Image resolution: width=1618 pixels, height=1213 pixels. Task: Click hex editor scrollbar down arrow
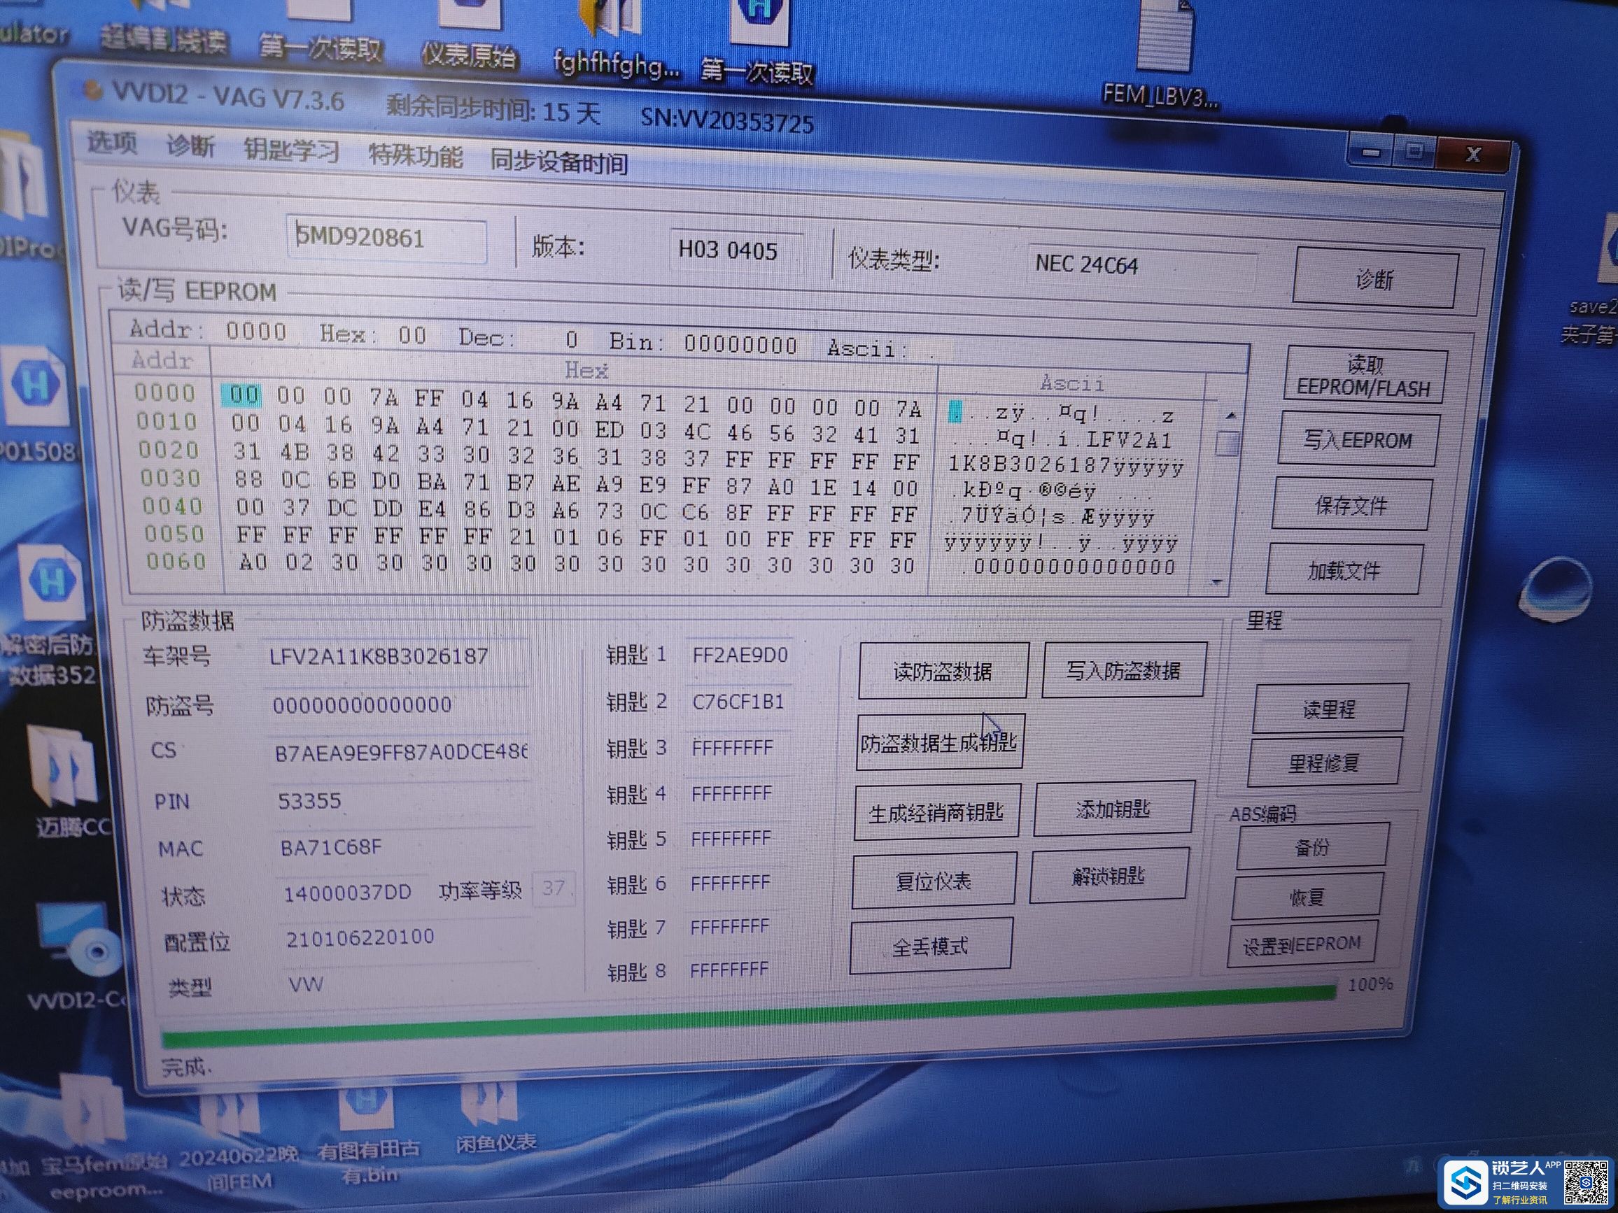pyautogui.click(x=1217, y=582)
